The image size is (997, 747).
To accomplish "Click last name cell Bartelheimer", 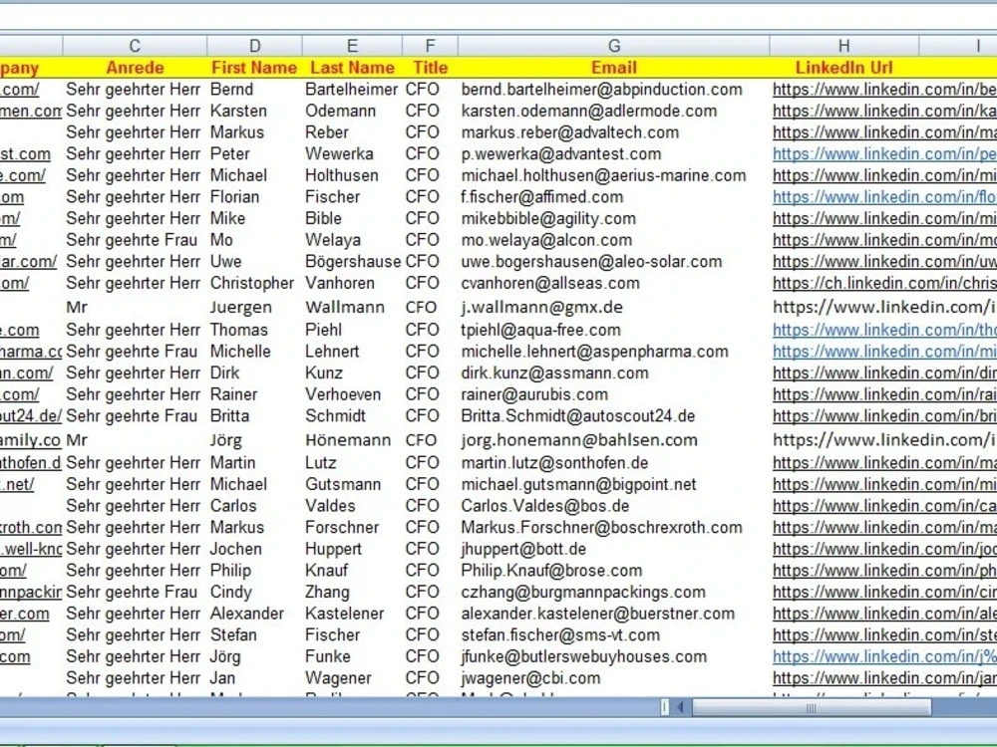I will pyautogui.click(x=352, y=90).
